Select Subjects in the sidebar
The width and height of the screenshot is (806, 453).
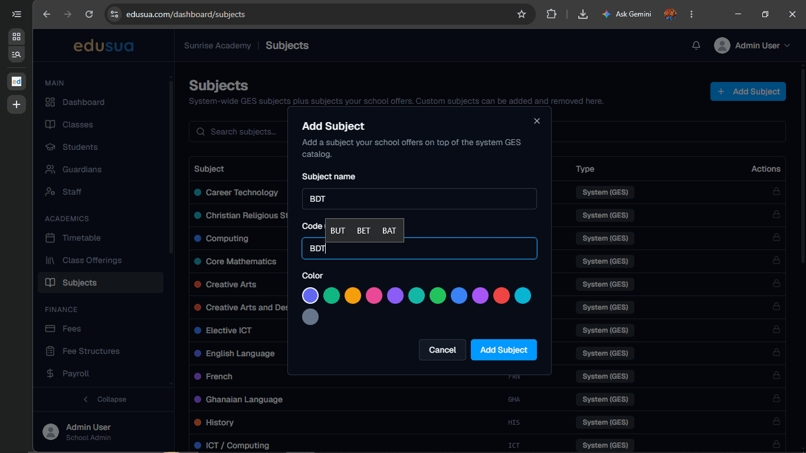pyautogui.click(x=100, y=283)
